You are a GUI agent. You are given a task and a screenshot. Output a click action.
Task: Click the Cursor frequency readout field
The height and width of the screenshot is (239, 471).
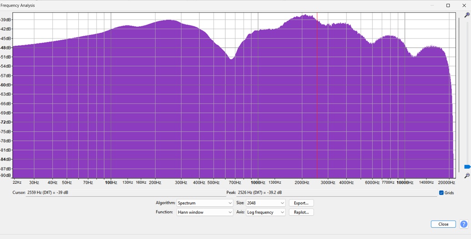pyautogui.click(x=118, y=193)
